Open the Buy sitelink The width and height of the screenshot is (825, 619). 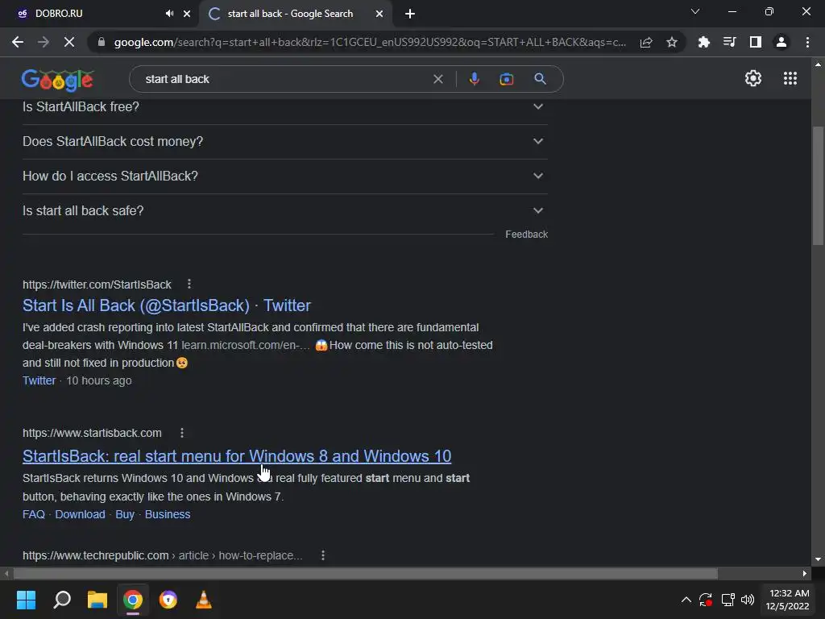125,514
